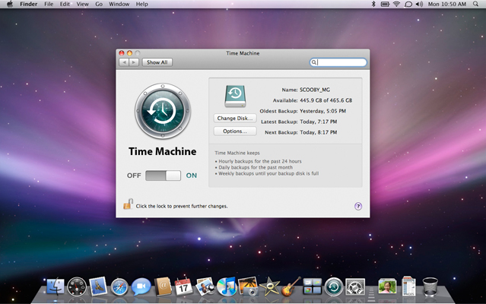Launch iTunes from the Dock

226,287
